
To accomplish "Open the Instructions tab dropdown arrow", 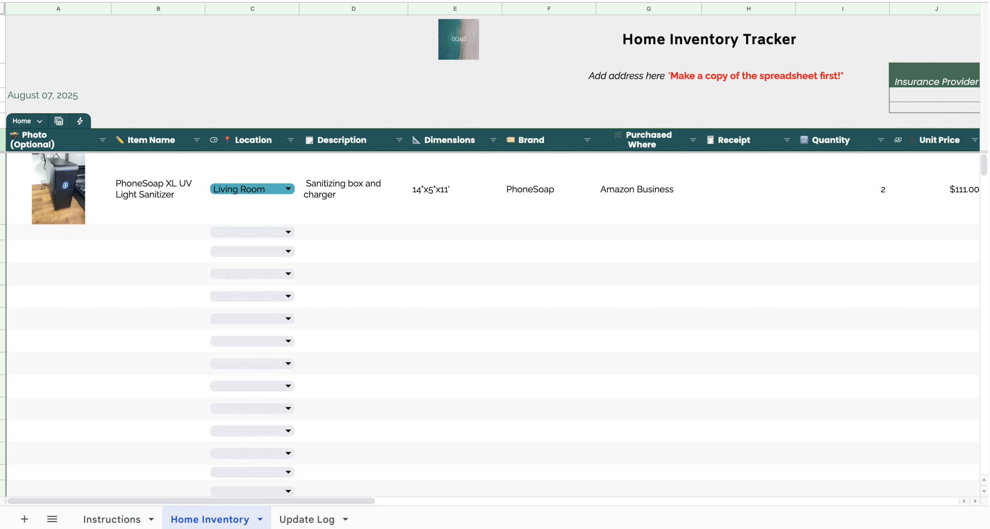I will tap(151, 519).
